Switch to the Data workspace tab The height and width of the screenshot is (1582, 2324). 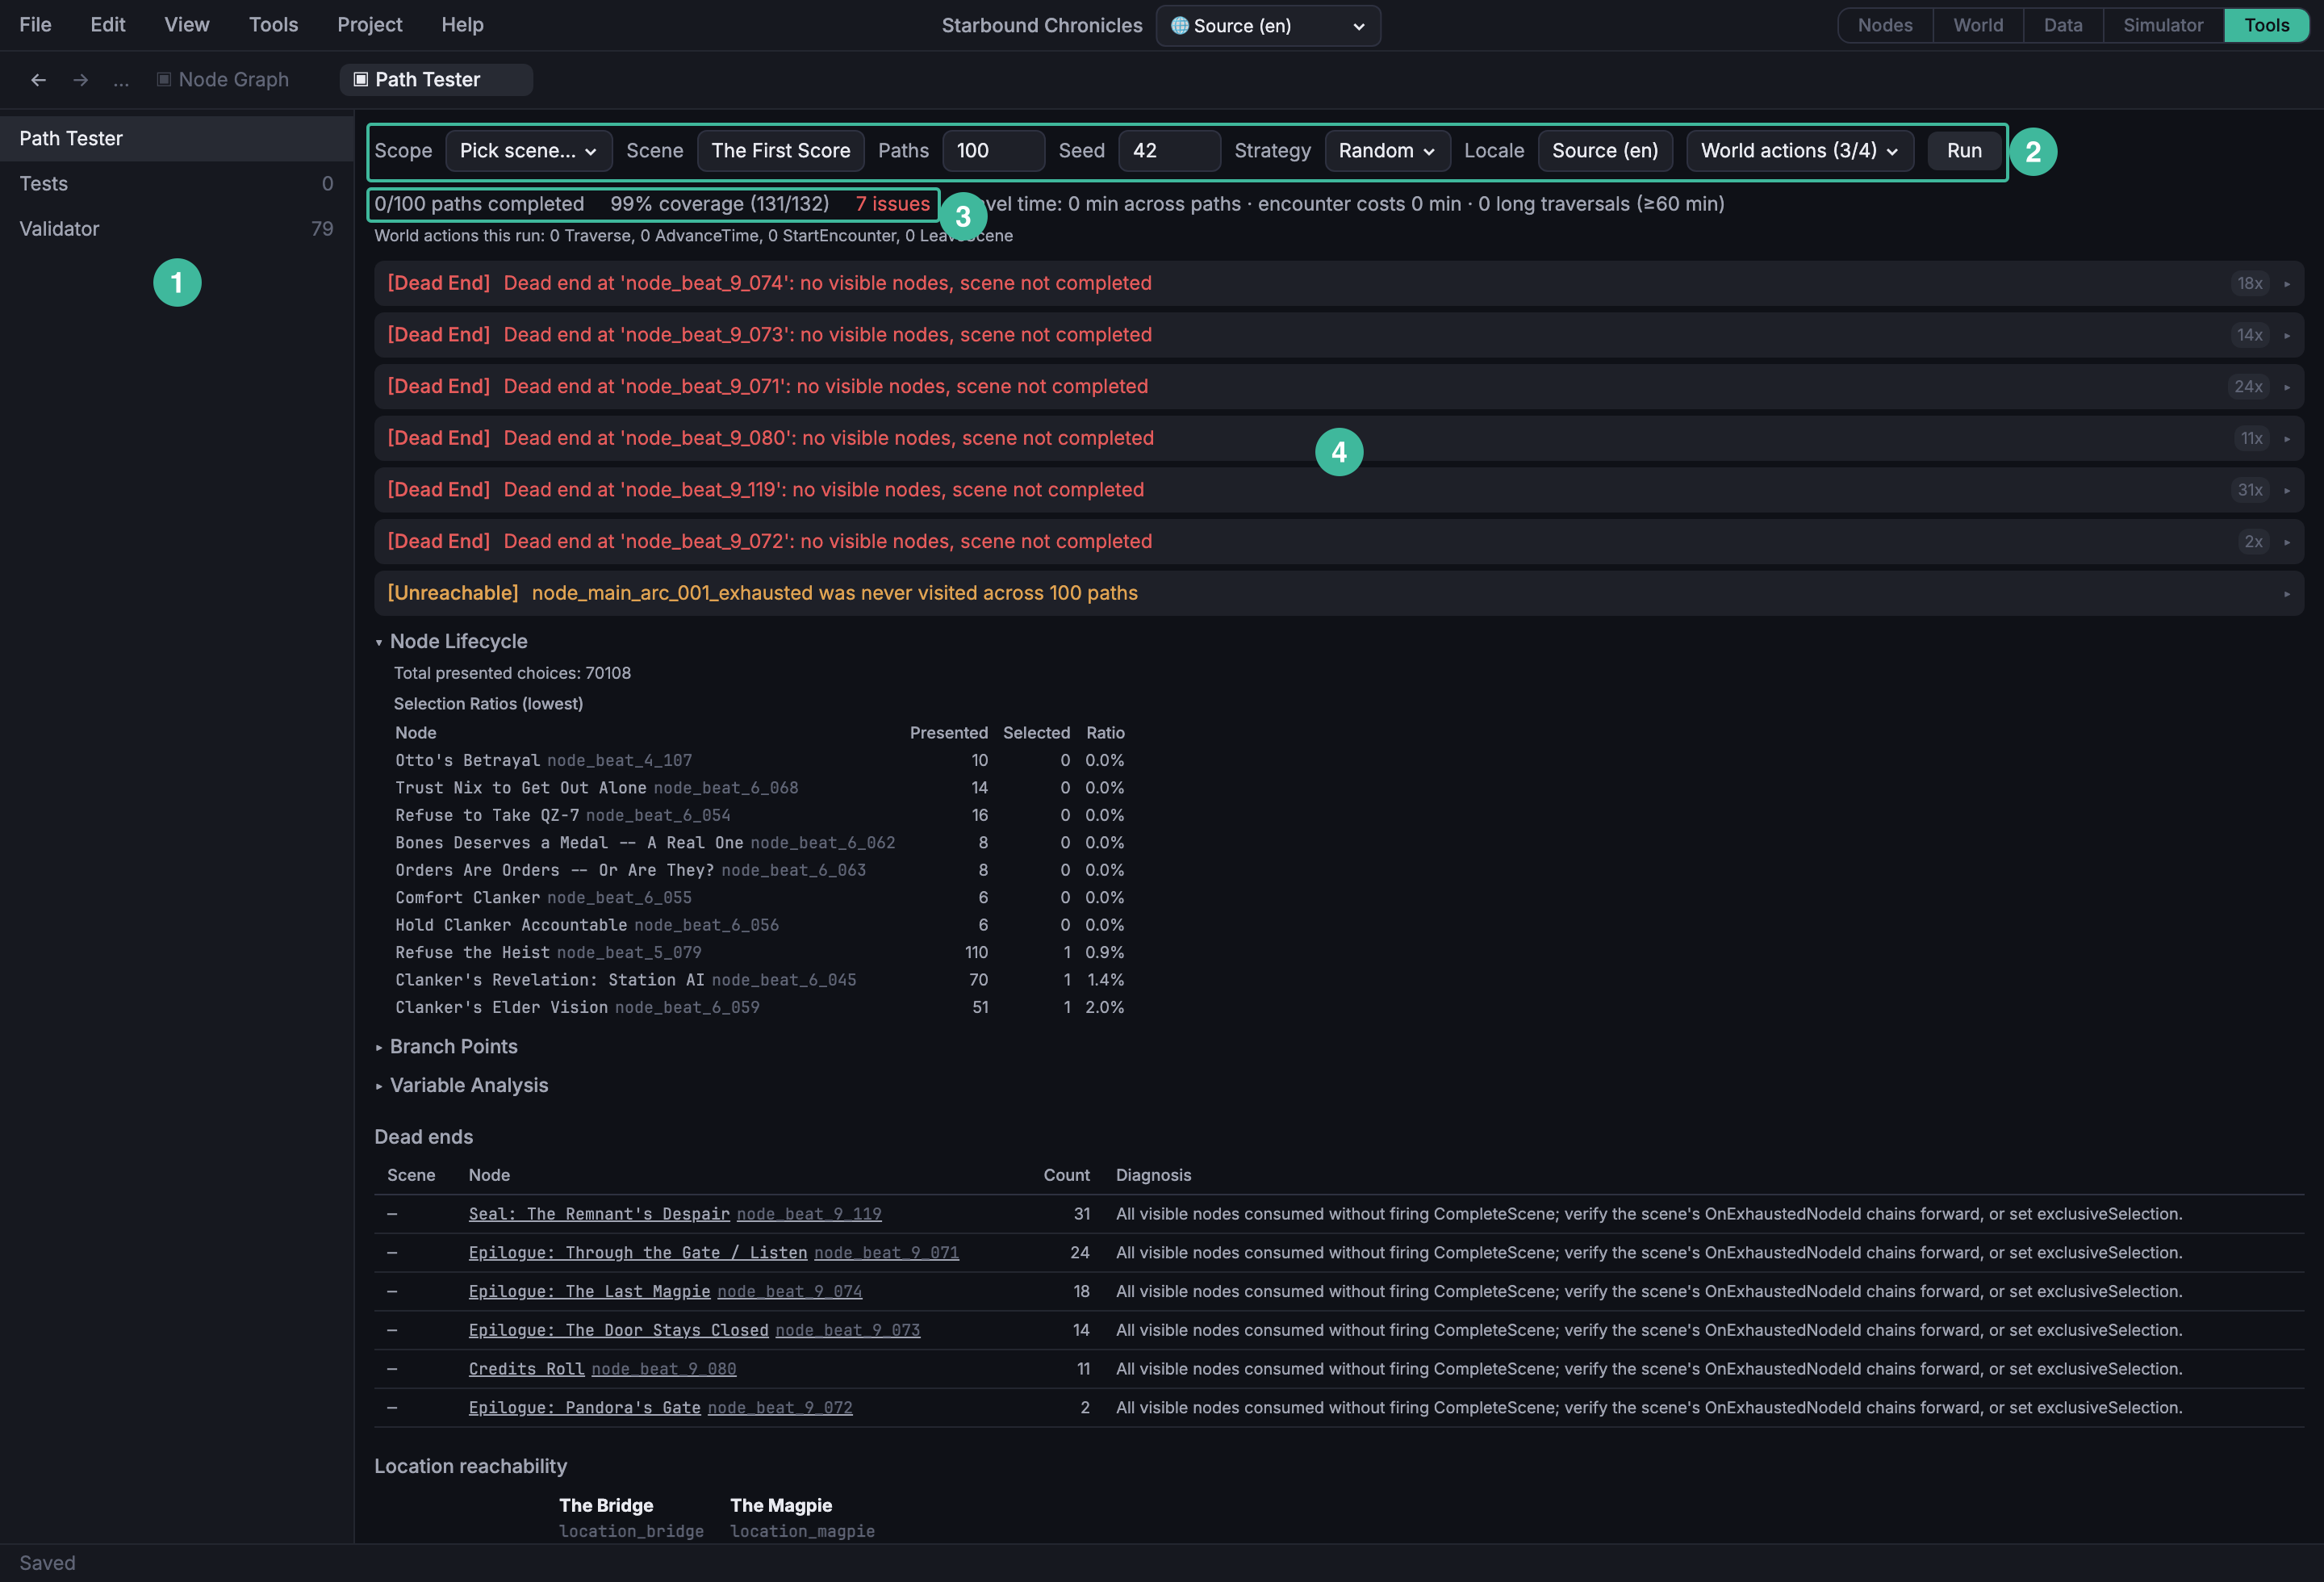tap(2063, 26)
